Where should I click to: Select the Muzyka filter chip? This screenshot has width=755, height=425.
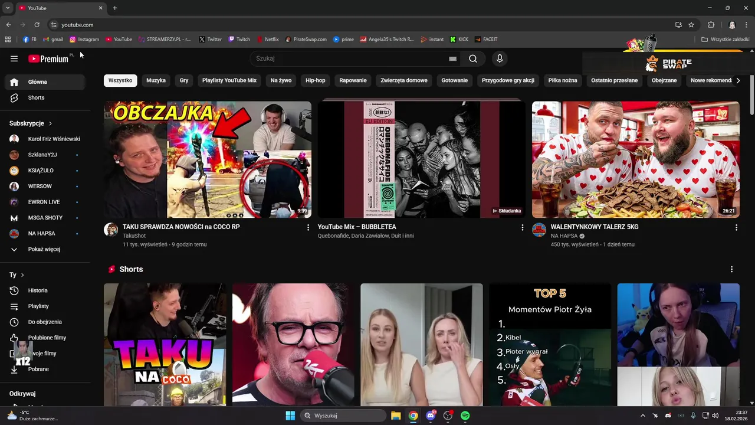[x=156, y=80]
